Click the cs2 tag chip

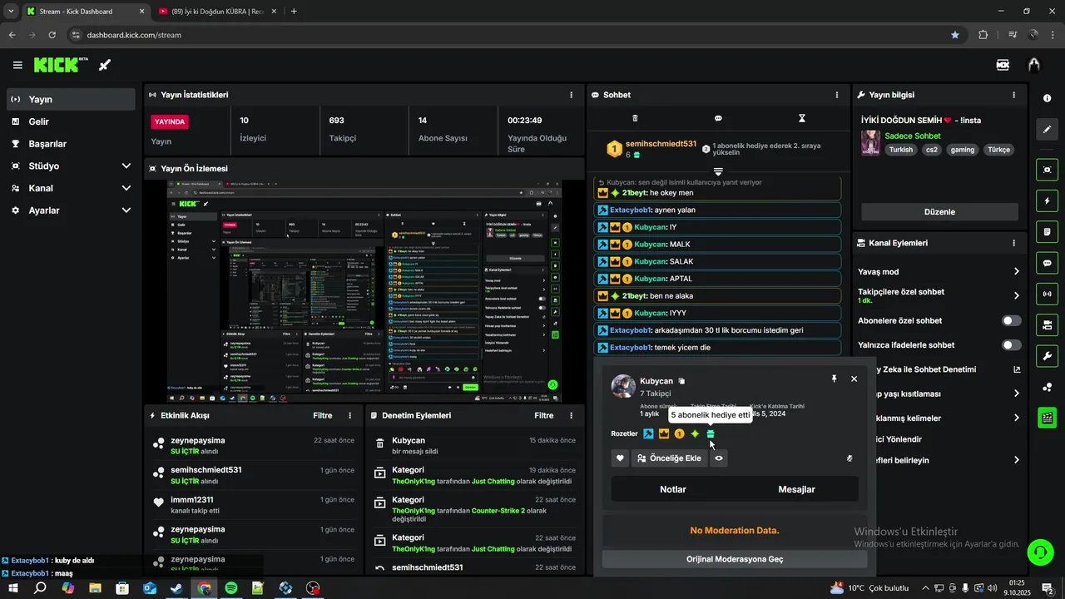[x=932, y=150]
